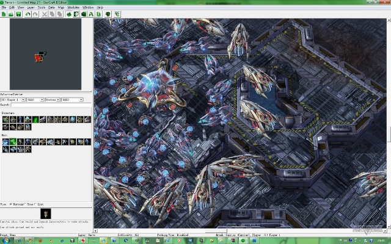Click the Open file toolbar icon
Image resolution: width=391 pixels, height=244 pixels.
[x=12, y=13]
